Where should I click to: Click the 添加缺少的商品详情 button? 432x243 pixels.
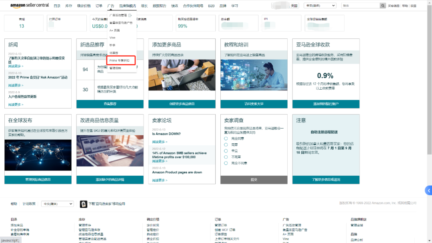coord(110,180)
